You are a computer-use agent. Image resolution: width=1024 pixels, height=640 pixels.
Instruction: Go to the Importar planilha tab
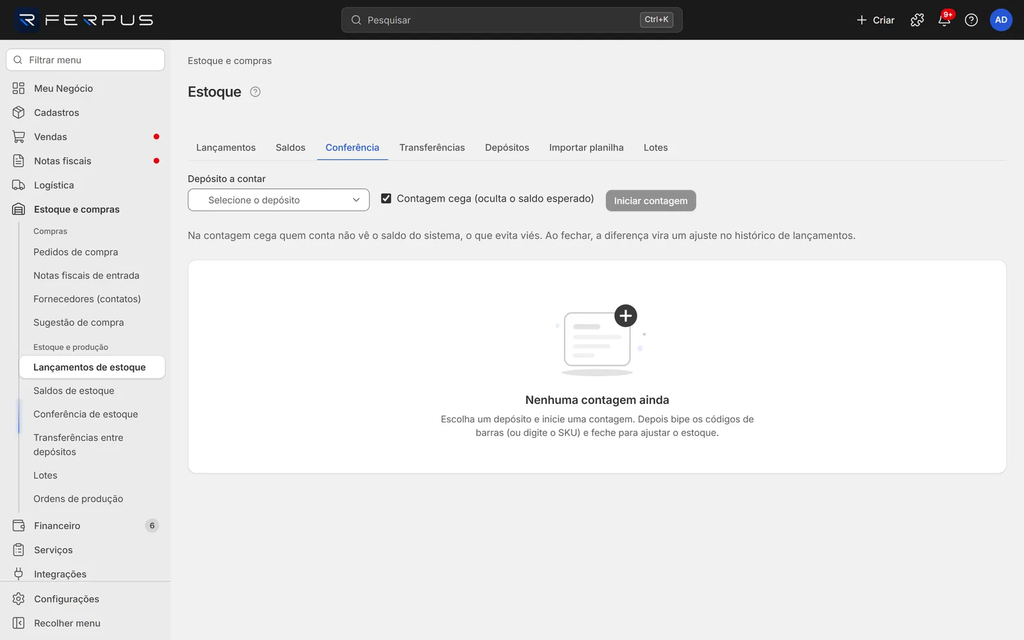click(586, 147)
